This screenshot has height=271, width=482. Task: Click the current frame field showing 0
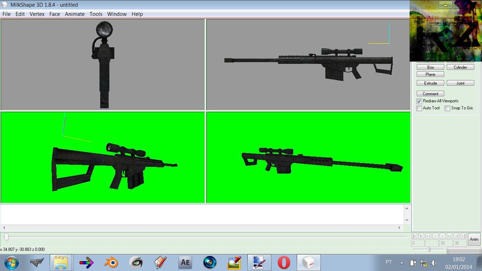tap(418, 243)
